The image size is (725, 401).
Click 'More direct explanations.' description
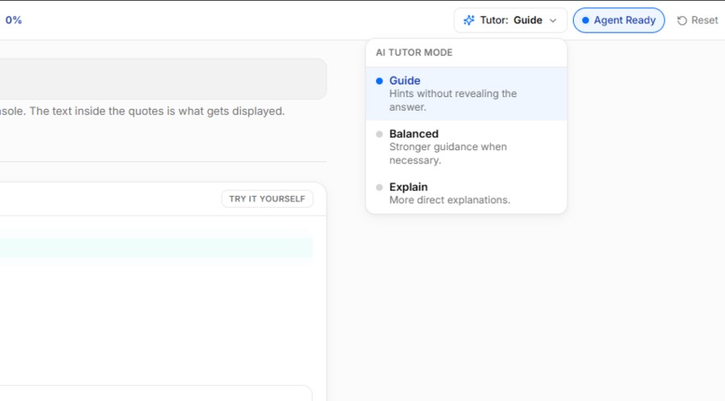tap(450, 200)
